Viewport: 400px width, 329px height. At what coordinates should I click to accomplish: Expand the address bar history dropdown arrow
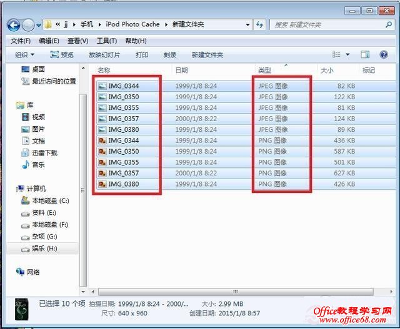point(247,25)
